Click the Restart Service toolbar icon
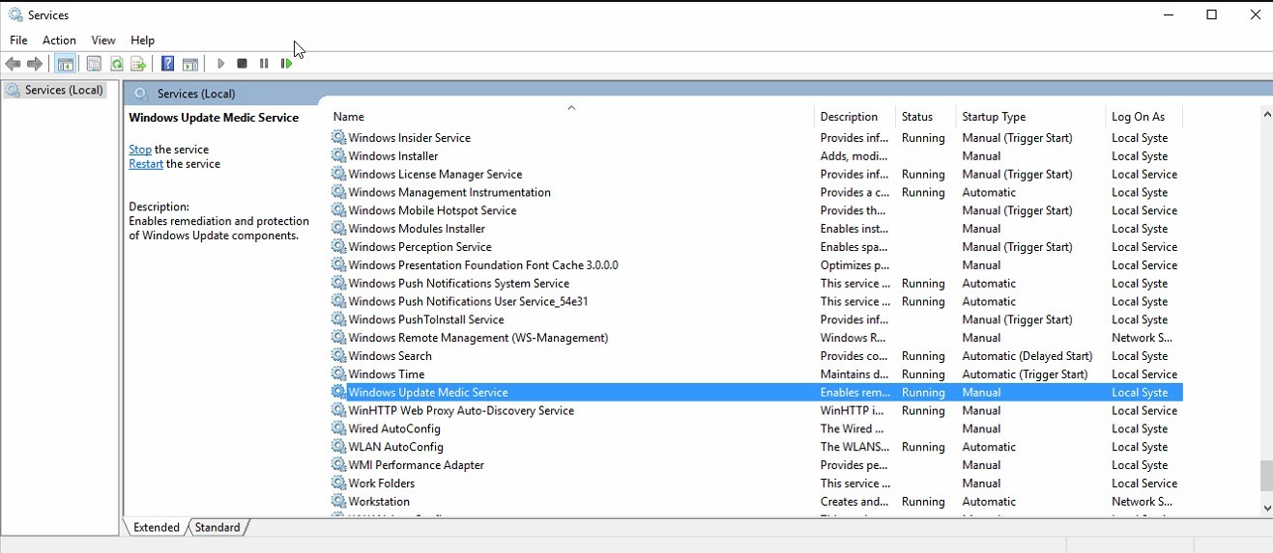 click(287, 64)
